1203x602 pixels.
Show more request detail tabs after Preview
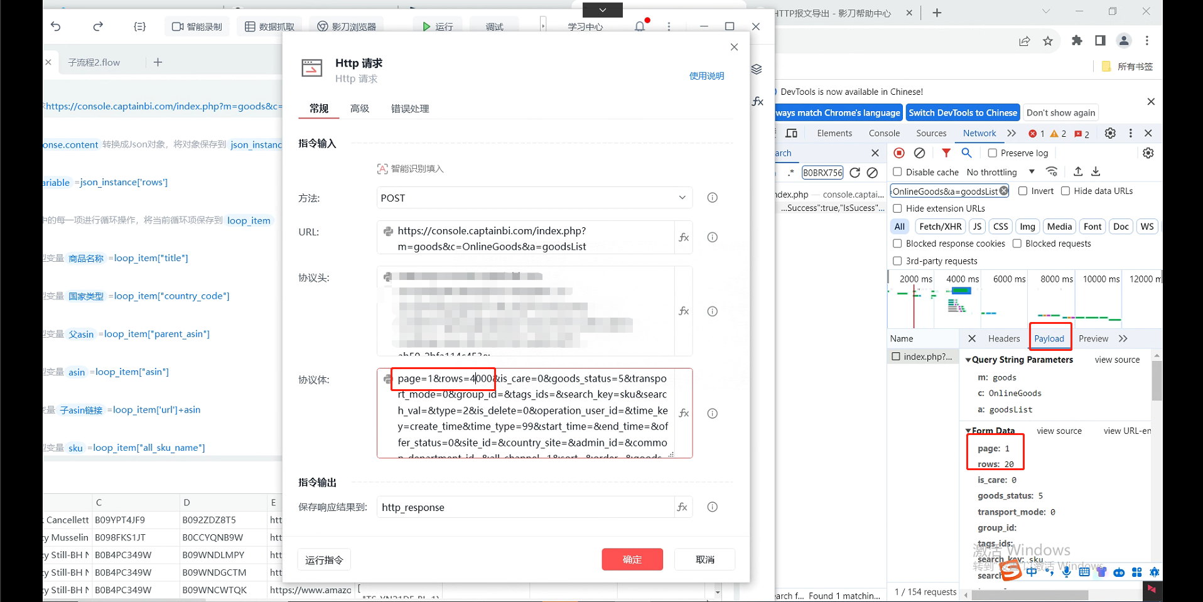point(1123,338)
